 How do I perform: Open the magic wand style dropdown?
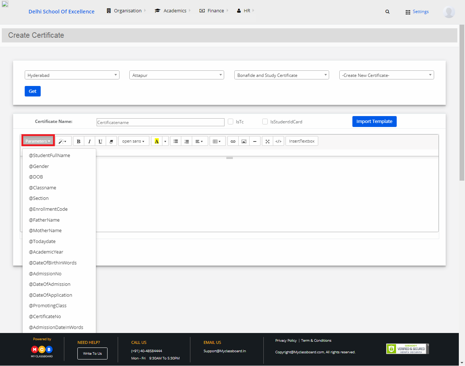tap(63, 141)
